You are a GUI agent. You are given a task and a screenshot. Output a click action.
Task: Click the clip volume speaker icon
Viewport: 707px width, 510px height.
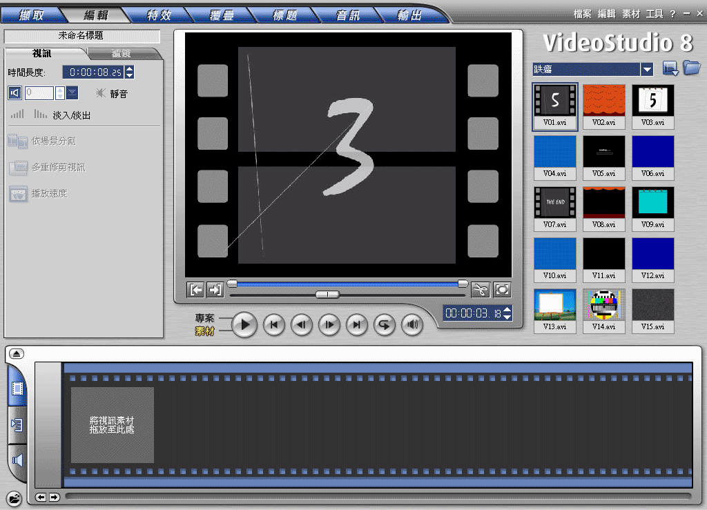[14, 93]
